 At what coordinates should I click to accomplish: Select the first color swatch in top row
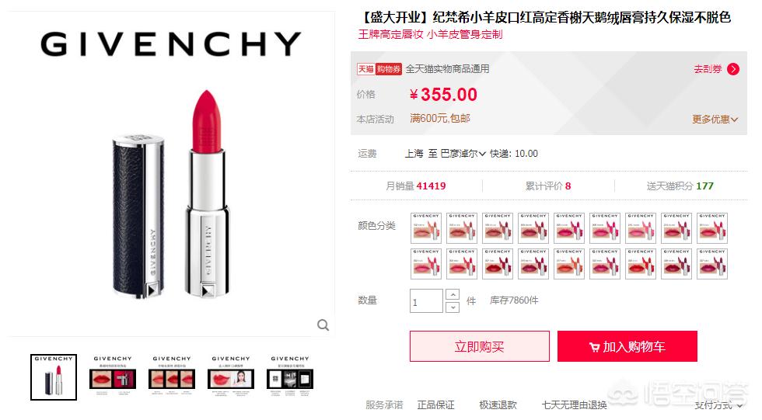(426, 227)
